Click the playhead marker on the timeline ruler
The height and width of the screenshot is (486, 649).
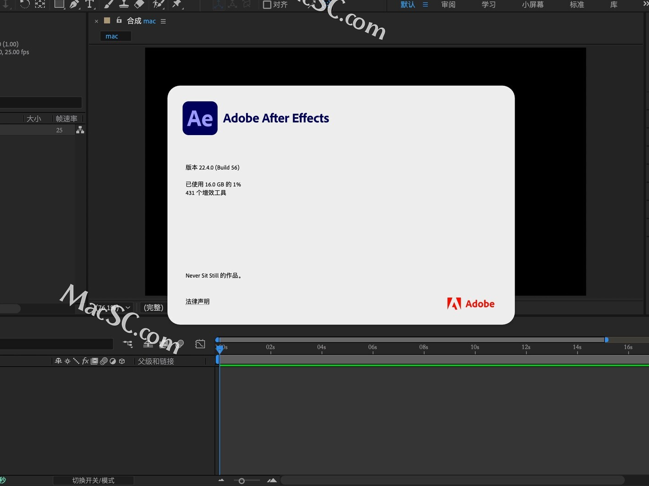[x=220, y=349]
